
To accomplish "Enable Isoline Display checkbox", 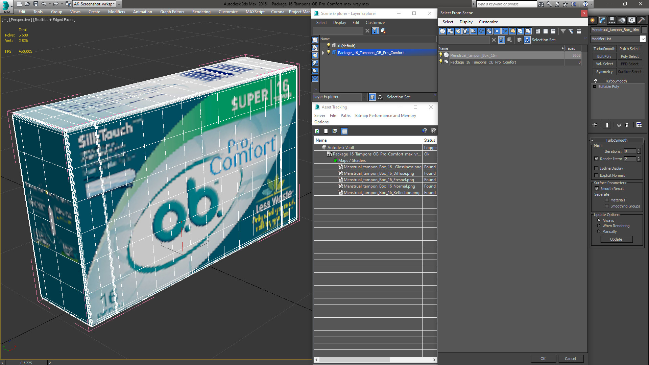I will (x=597, y=168).
